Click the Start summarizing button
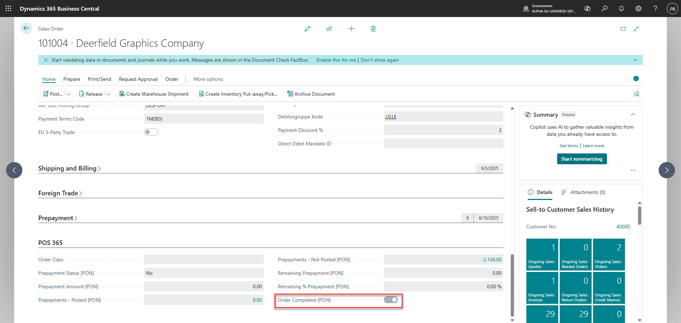The height and width of the screenshot is (323, 681). (582, 159)
